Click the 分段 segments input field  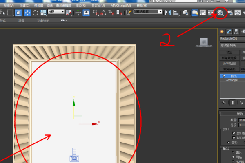pyautogui.click(x=242, y=125)
